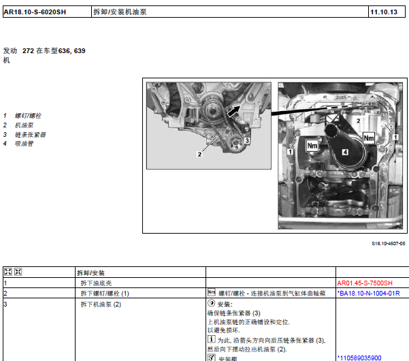Click the Nm label left of suction pipe
The width and height of the screenshot is (409, 361).
point(312,145)
